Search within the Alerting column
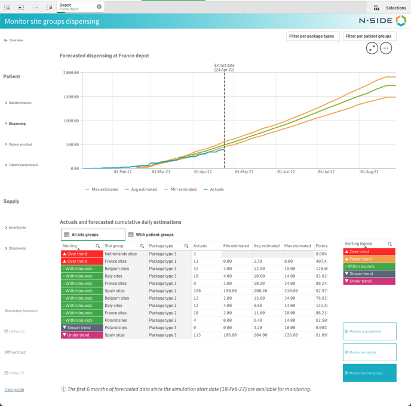 click(x=98, y=246)
